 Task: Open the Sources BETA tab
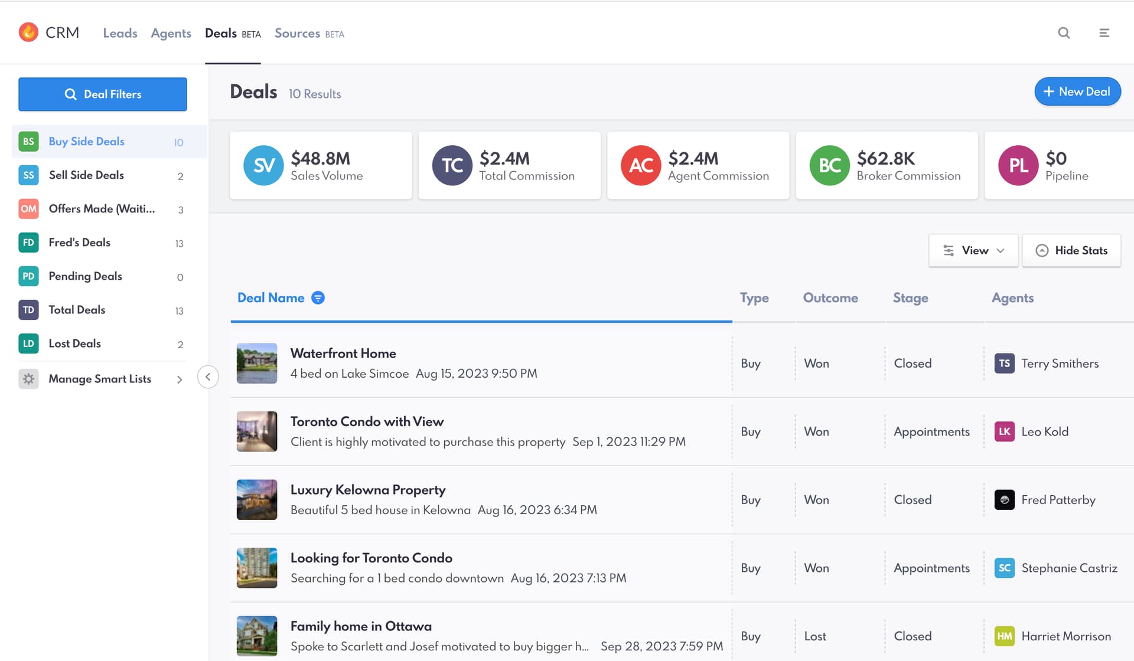pos(309,34)
